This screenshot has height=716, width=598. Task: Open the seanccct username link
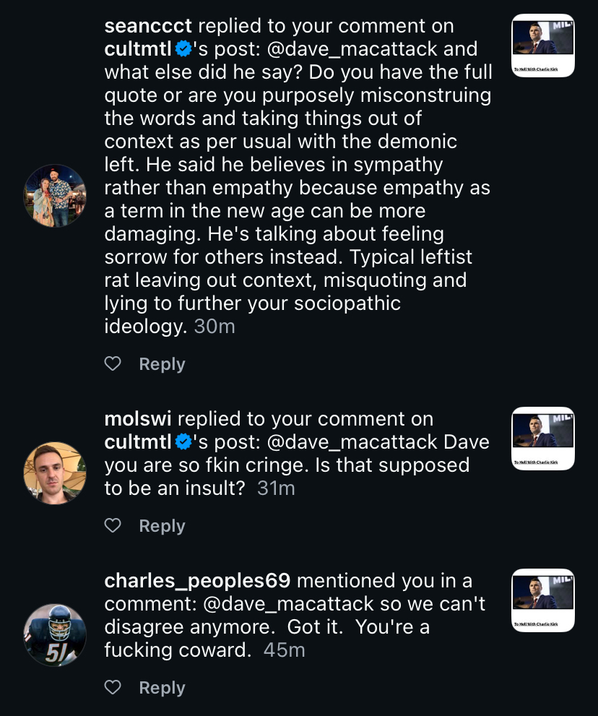(x=148, y=26)
